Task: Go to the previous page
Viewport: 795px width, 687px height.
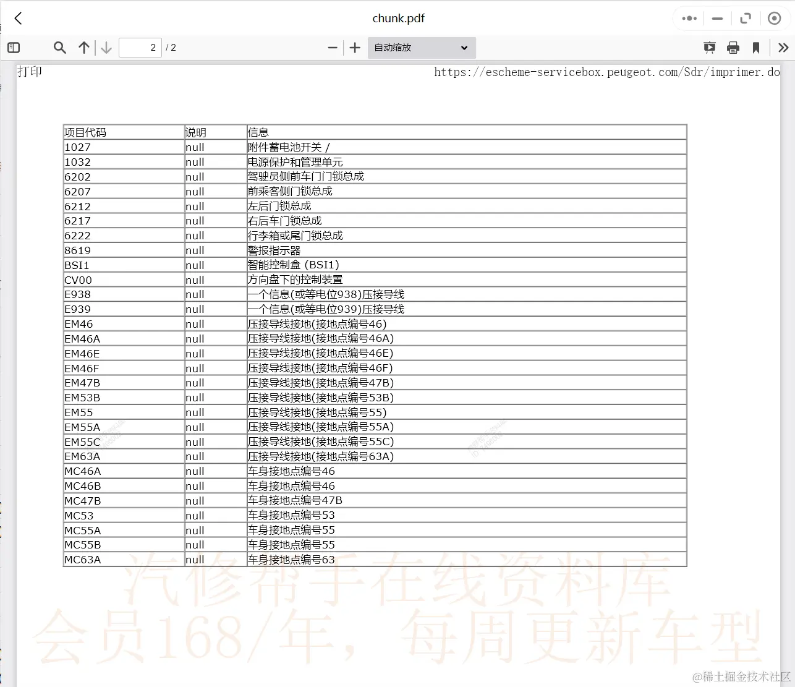Action: [83, 47]
